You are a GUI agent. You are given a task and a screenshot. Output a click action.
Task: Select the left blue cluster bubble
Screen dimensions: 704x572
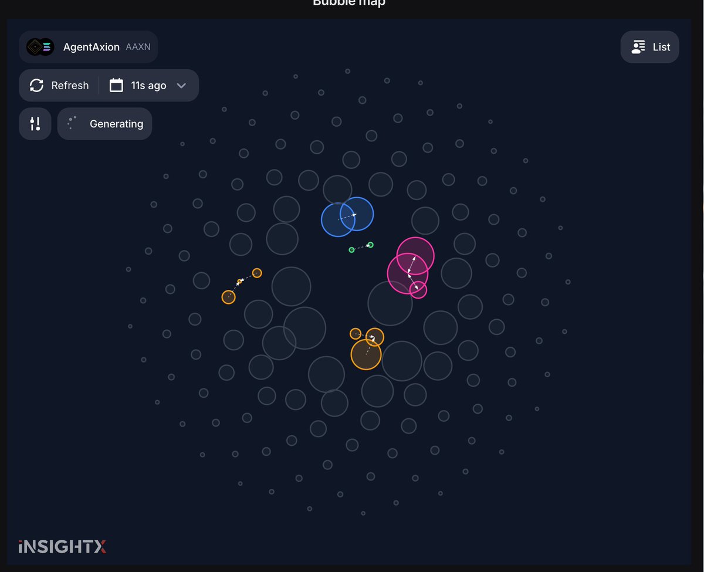pos(339,219)
